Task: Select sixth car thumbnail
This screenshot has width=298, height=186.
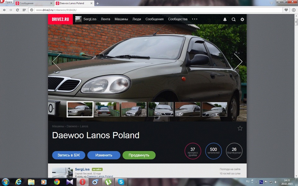Action: [x=214, y=109]
